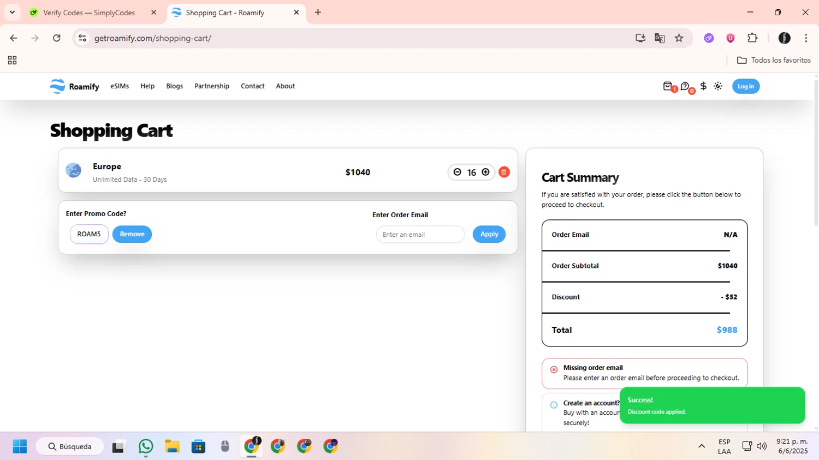The height and width of the screenshot is (460, 819).
Task: Open the Extensions puzzle icon
Action: 752,38
